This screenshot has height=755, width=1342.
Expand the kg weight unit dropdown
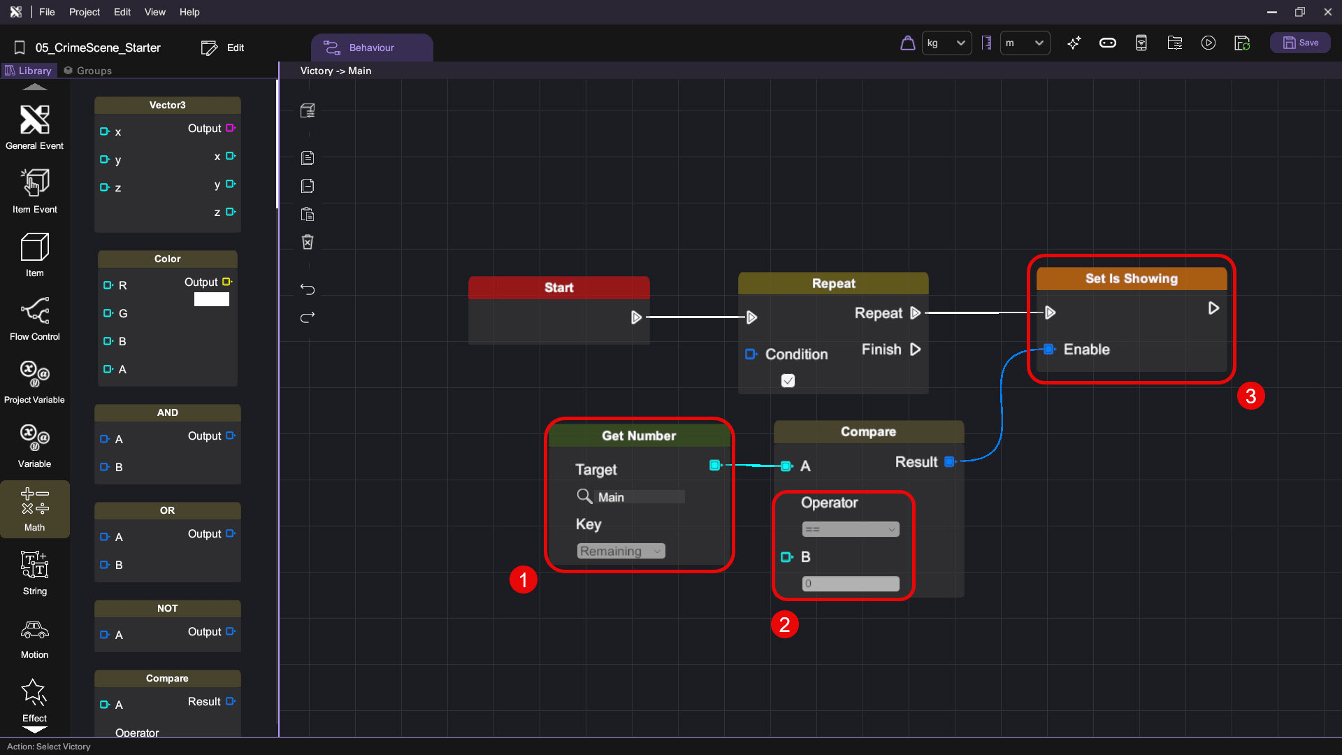coord(946,43)
